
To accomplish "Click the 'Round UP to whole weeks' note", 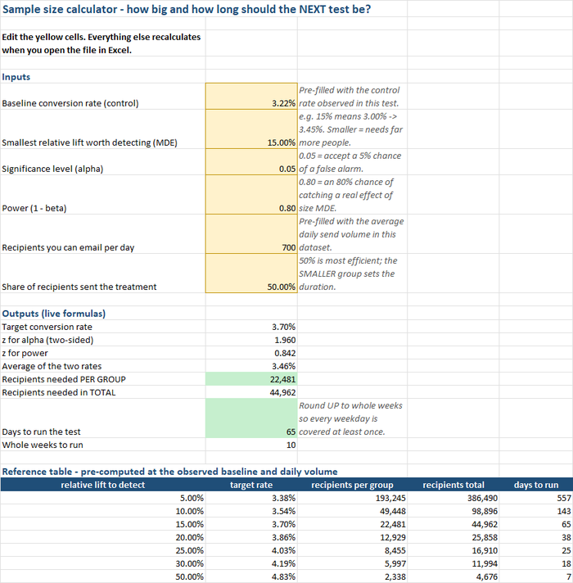I will 351,418.
